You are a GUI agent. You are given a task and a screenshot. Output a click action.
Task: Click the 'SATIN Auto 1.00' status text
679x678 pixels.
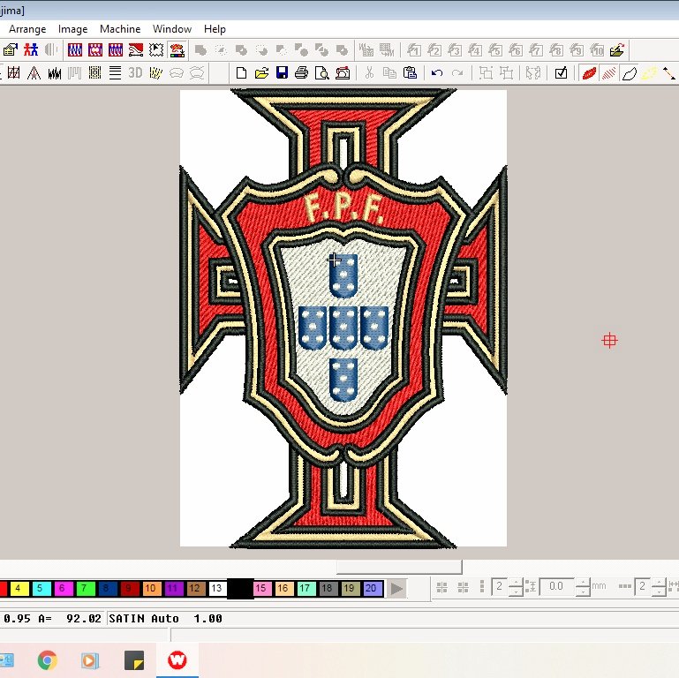pos(165,619)
